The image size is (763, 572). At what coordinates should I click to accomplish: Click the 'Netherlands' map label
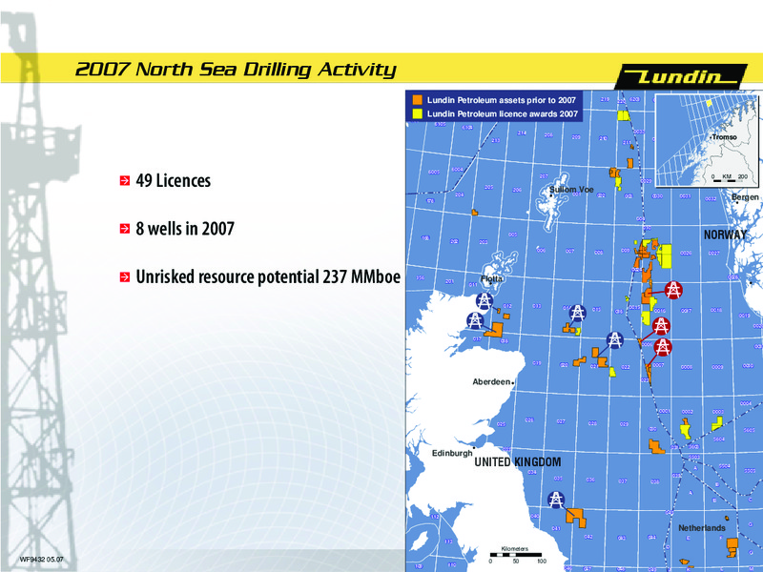coord(702,528)
